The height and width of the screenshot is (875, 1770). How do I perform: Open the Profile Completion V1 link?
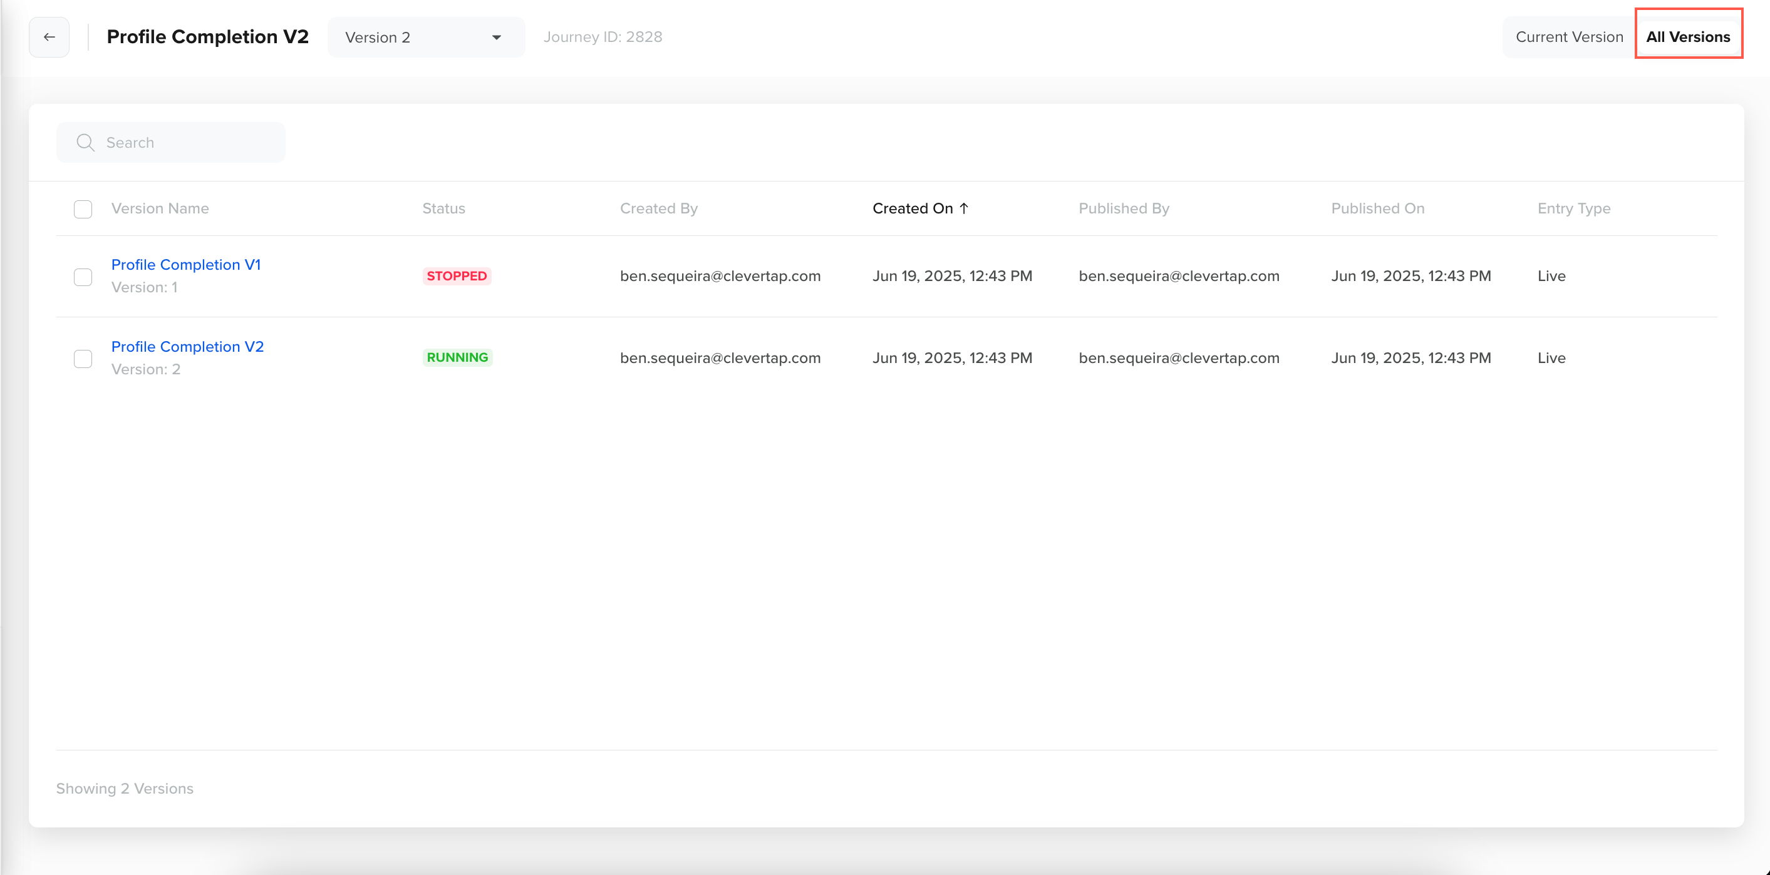click(185, 264)
